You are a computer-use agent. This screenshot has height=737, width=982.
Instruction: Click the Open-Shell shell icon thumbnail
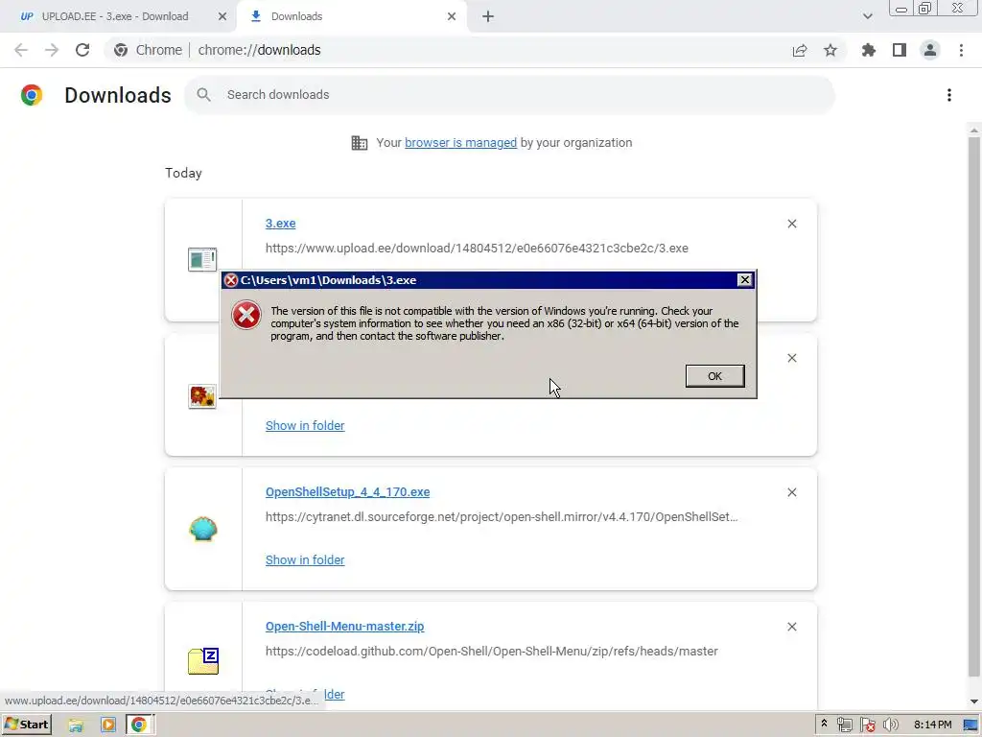pyautogui.click(x=203, y=529)
